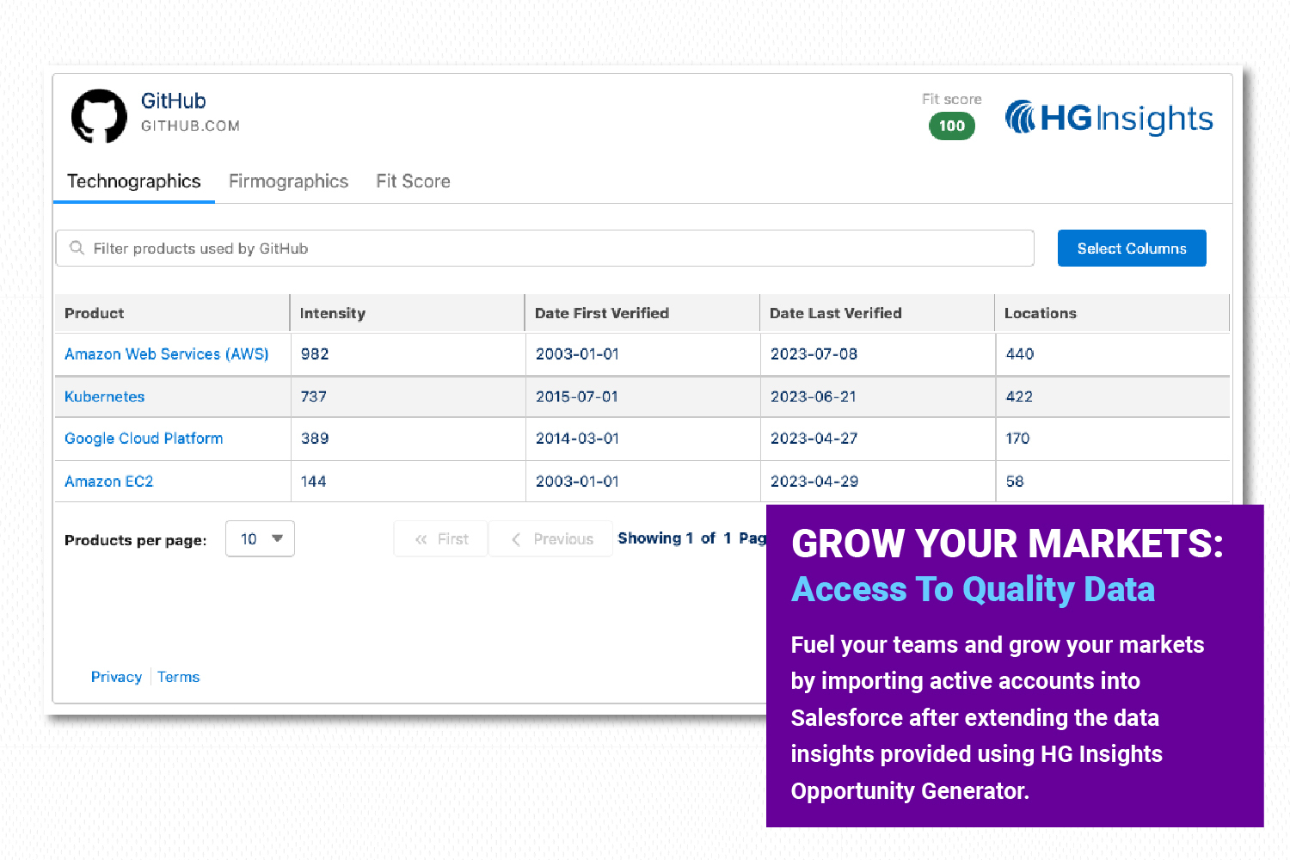Click the search magnifier icon
The image size is (1290, 860).
click(x=77, y=248)
